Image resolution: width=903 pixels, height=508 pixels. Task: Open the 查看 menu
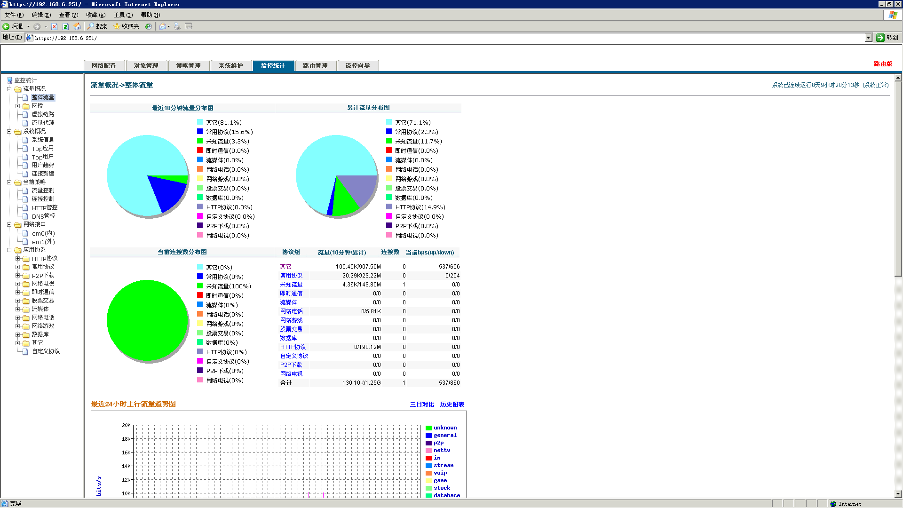pyautogui.click(x=68, y=15)
